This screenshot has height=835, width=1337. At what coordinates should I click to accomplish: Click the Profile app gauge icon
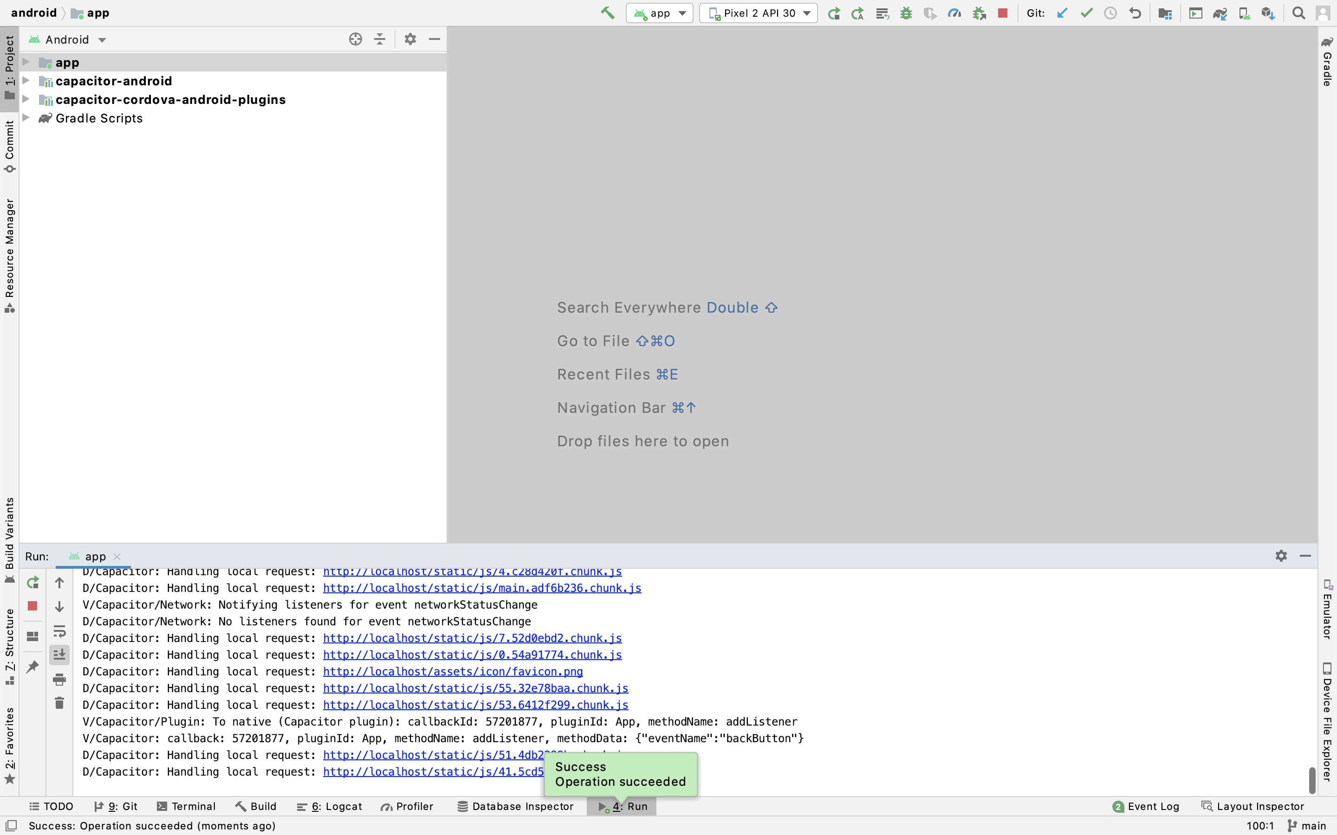954,13
